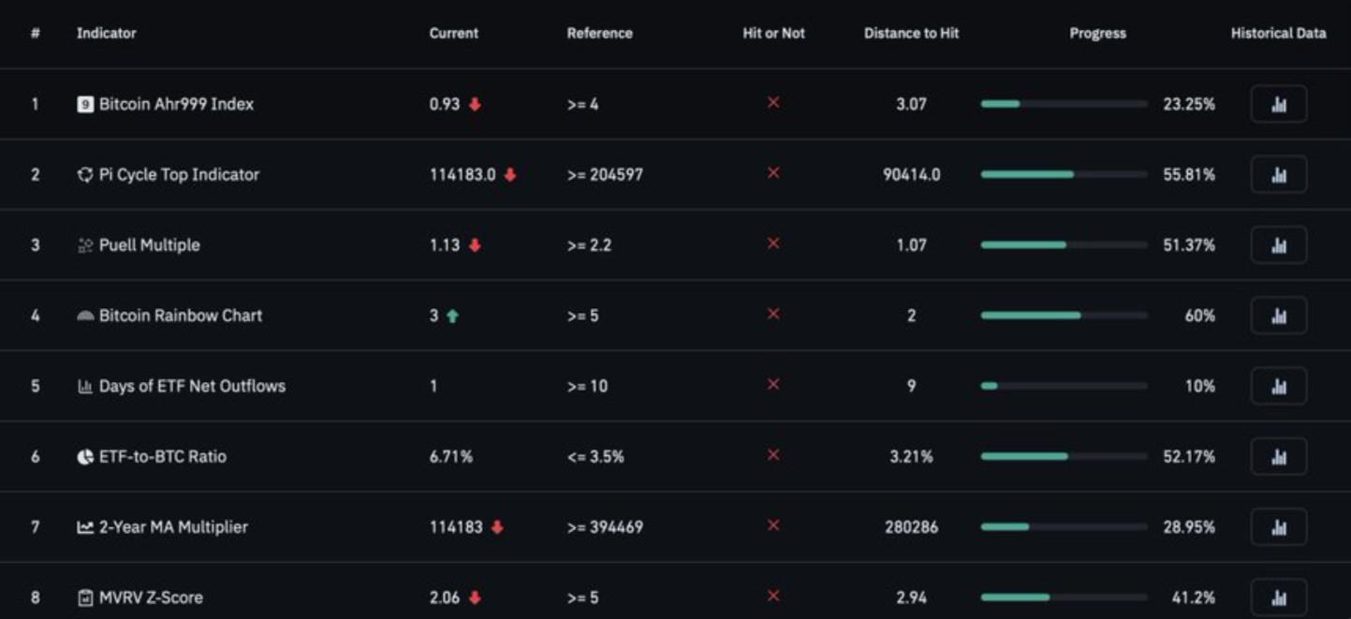Open 2-Year MA Multiplier historical data
This screenshot has width=1351, height=619.
pos(1278,527)
